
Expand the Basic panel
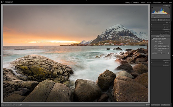170,22
